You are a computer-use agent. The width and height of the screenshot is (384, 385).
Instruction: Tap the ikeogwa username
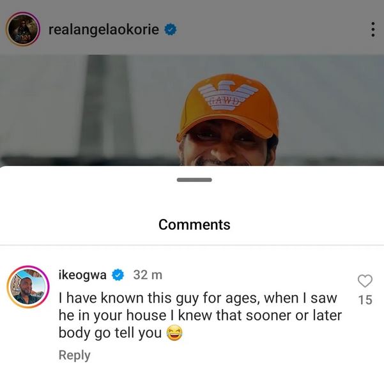click(82, 275)
